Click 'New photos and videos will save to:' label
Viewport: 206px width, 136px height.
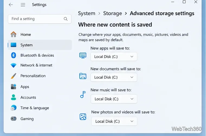click(123, 112)
